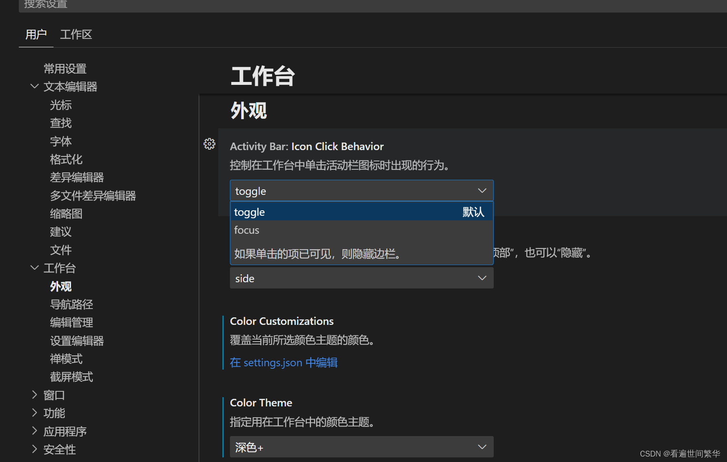Image resolution: width=727 pixels, height=462 pixels.
Task: Open 光标 settings category
Action: pos(61,105)
